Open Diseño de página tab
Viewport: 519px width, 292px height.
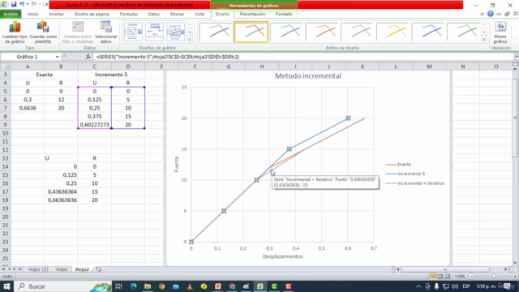click(x=92, y=15)
